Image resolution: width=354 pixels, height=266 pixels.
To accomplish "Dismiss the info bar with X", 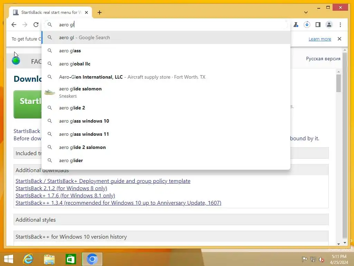I will tap(339, 39).
